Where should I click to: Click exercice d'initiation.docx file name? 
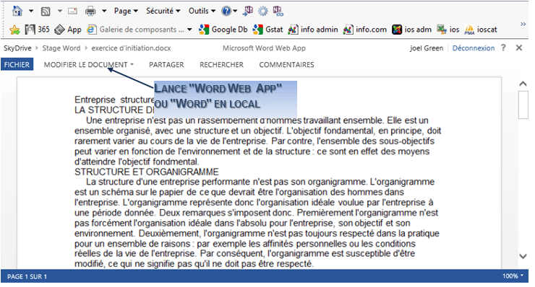point(131,48)
